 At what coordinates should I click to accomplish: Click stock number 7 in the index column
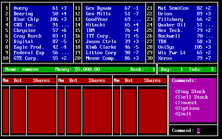point(7,41)
